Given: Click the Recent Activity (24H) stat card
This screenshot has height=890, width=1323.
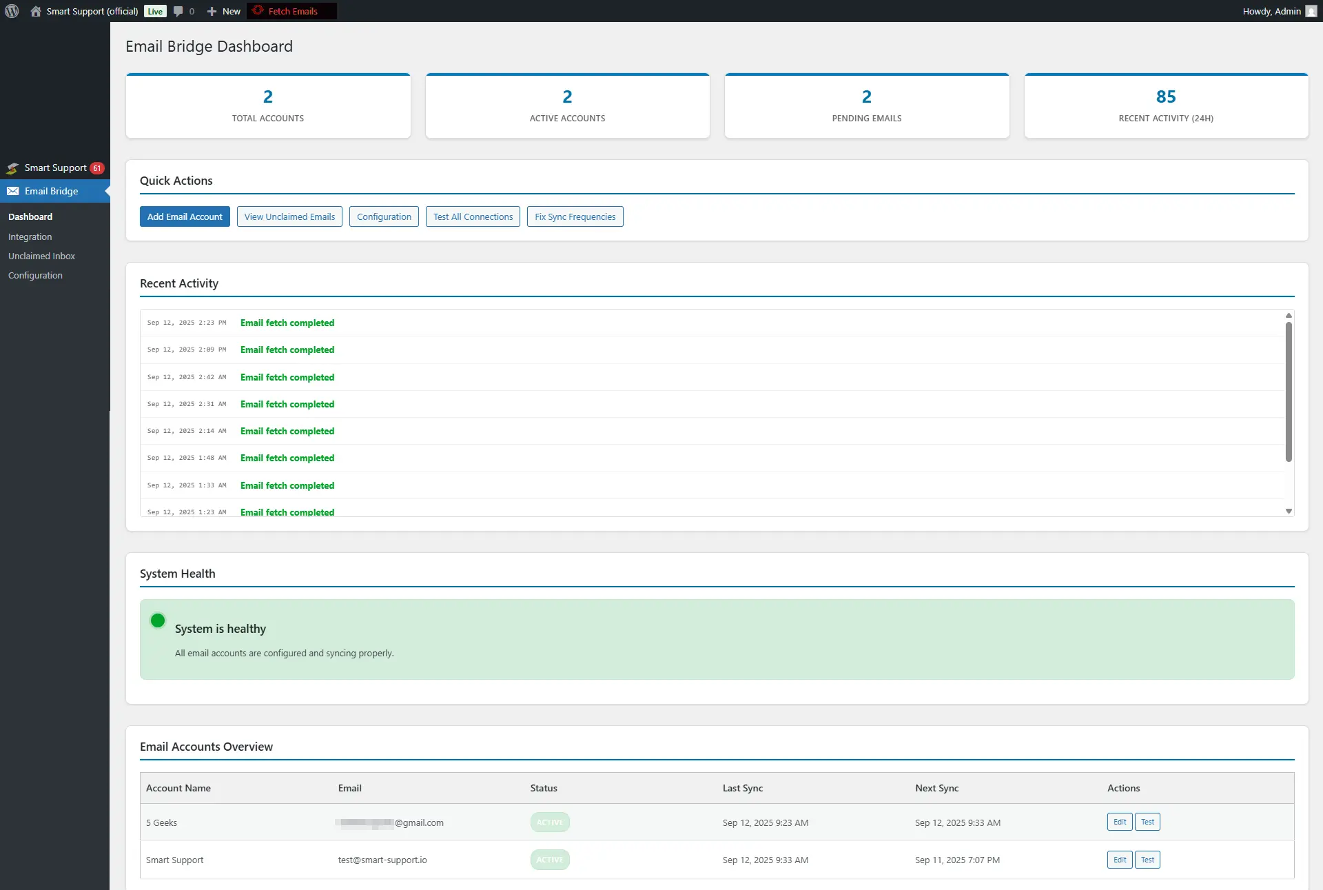Looking at the screenshot, I should (1166, 105).
